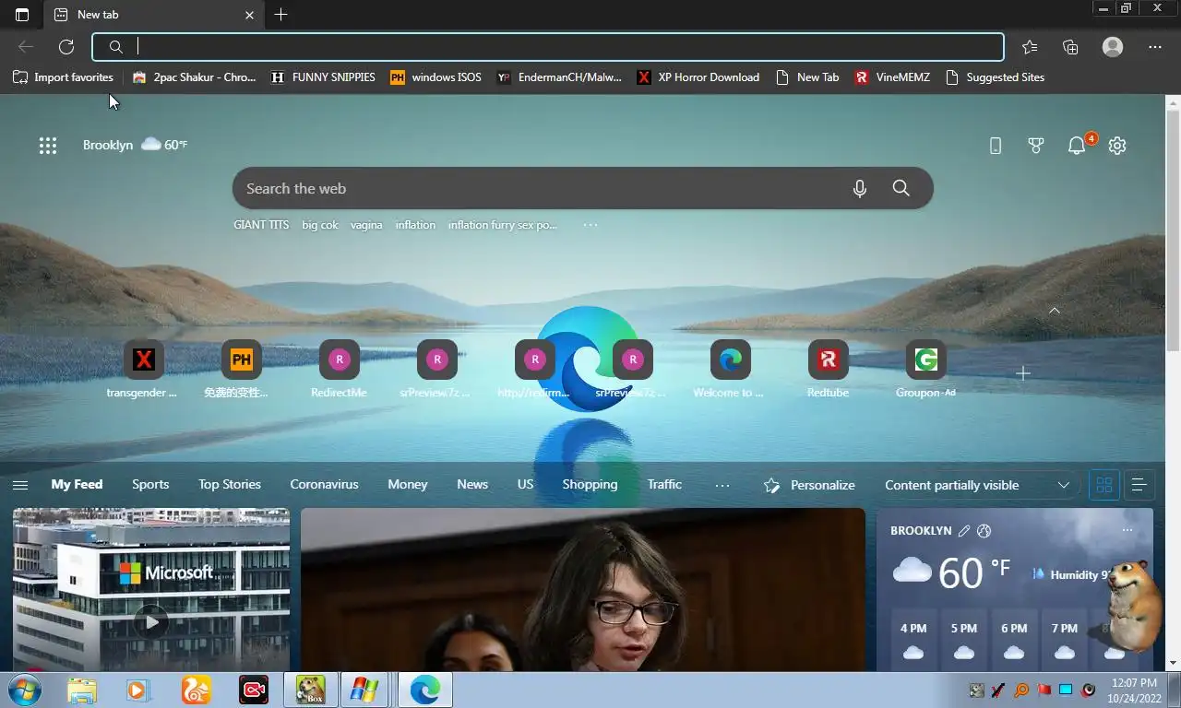Show more feed categories ellipsis

click(x=722, y=485)
